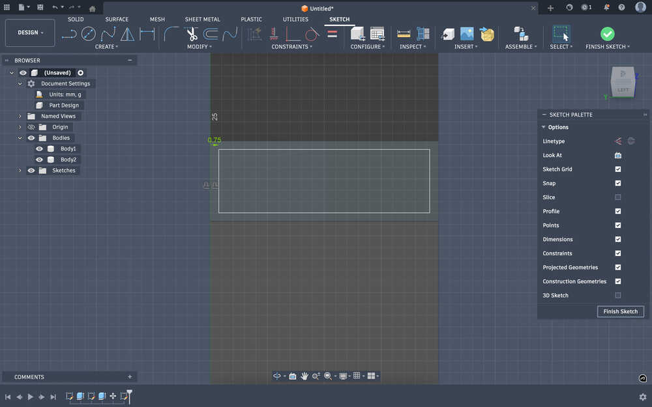Click the timeline end marker
Viewport: 652px width, 407px height.
coord(129,393)
